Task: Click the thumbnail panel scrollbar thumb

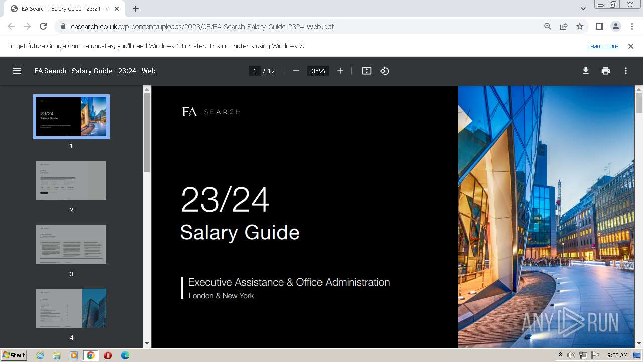Action: 147,133
